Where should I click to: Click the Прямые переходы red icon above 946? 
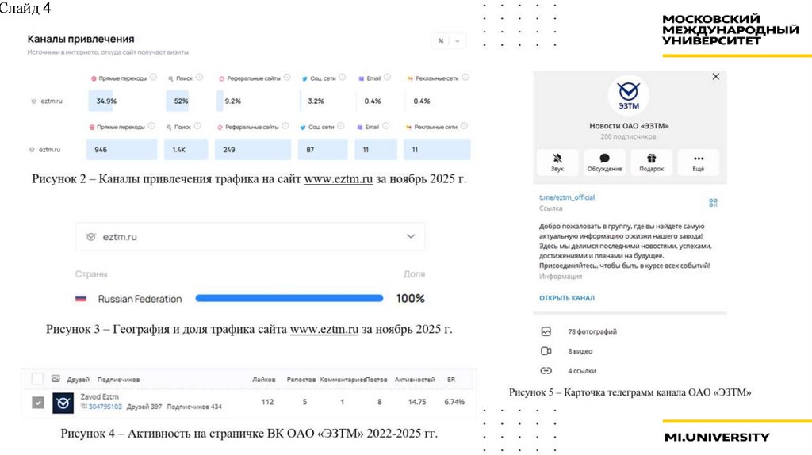pyautogui.click(x=92, y=128)
